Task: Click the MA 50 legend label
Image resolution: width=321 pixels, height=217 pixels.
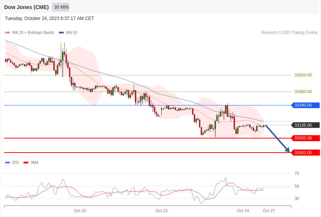Action: tap(72, 33)
